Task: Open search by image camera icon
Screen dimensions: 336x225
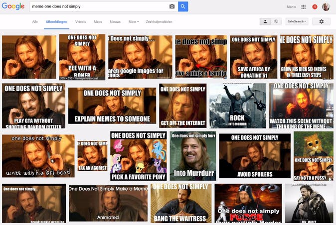Action: 172,6
